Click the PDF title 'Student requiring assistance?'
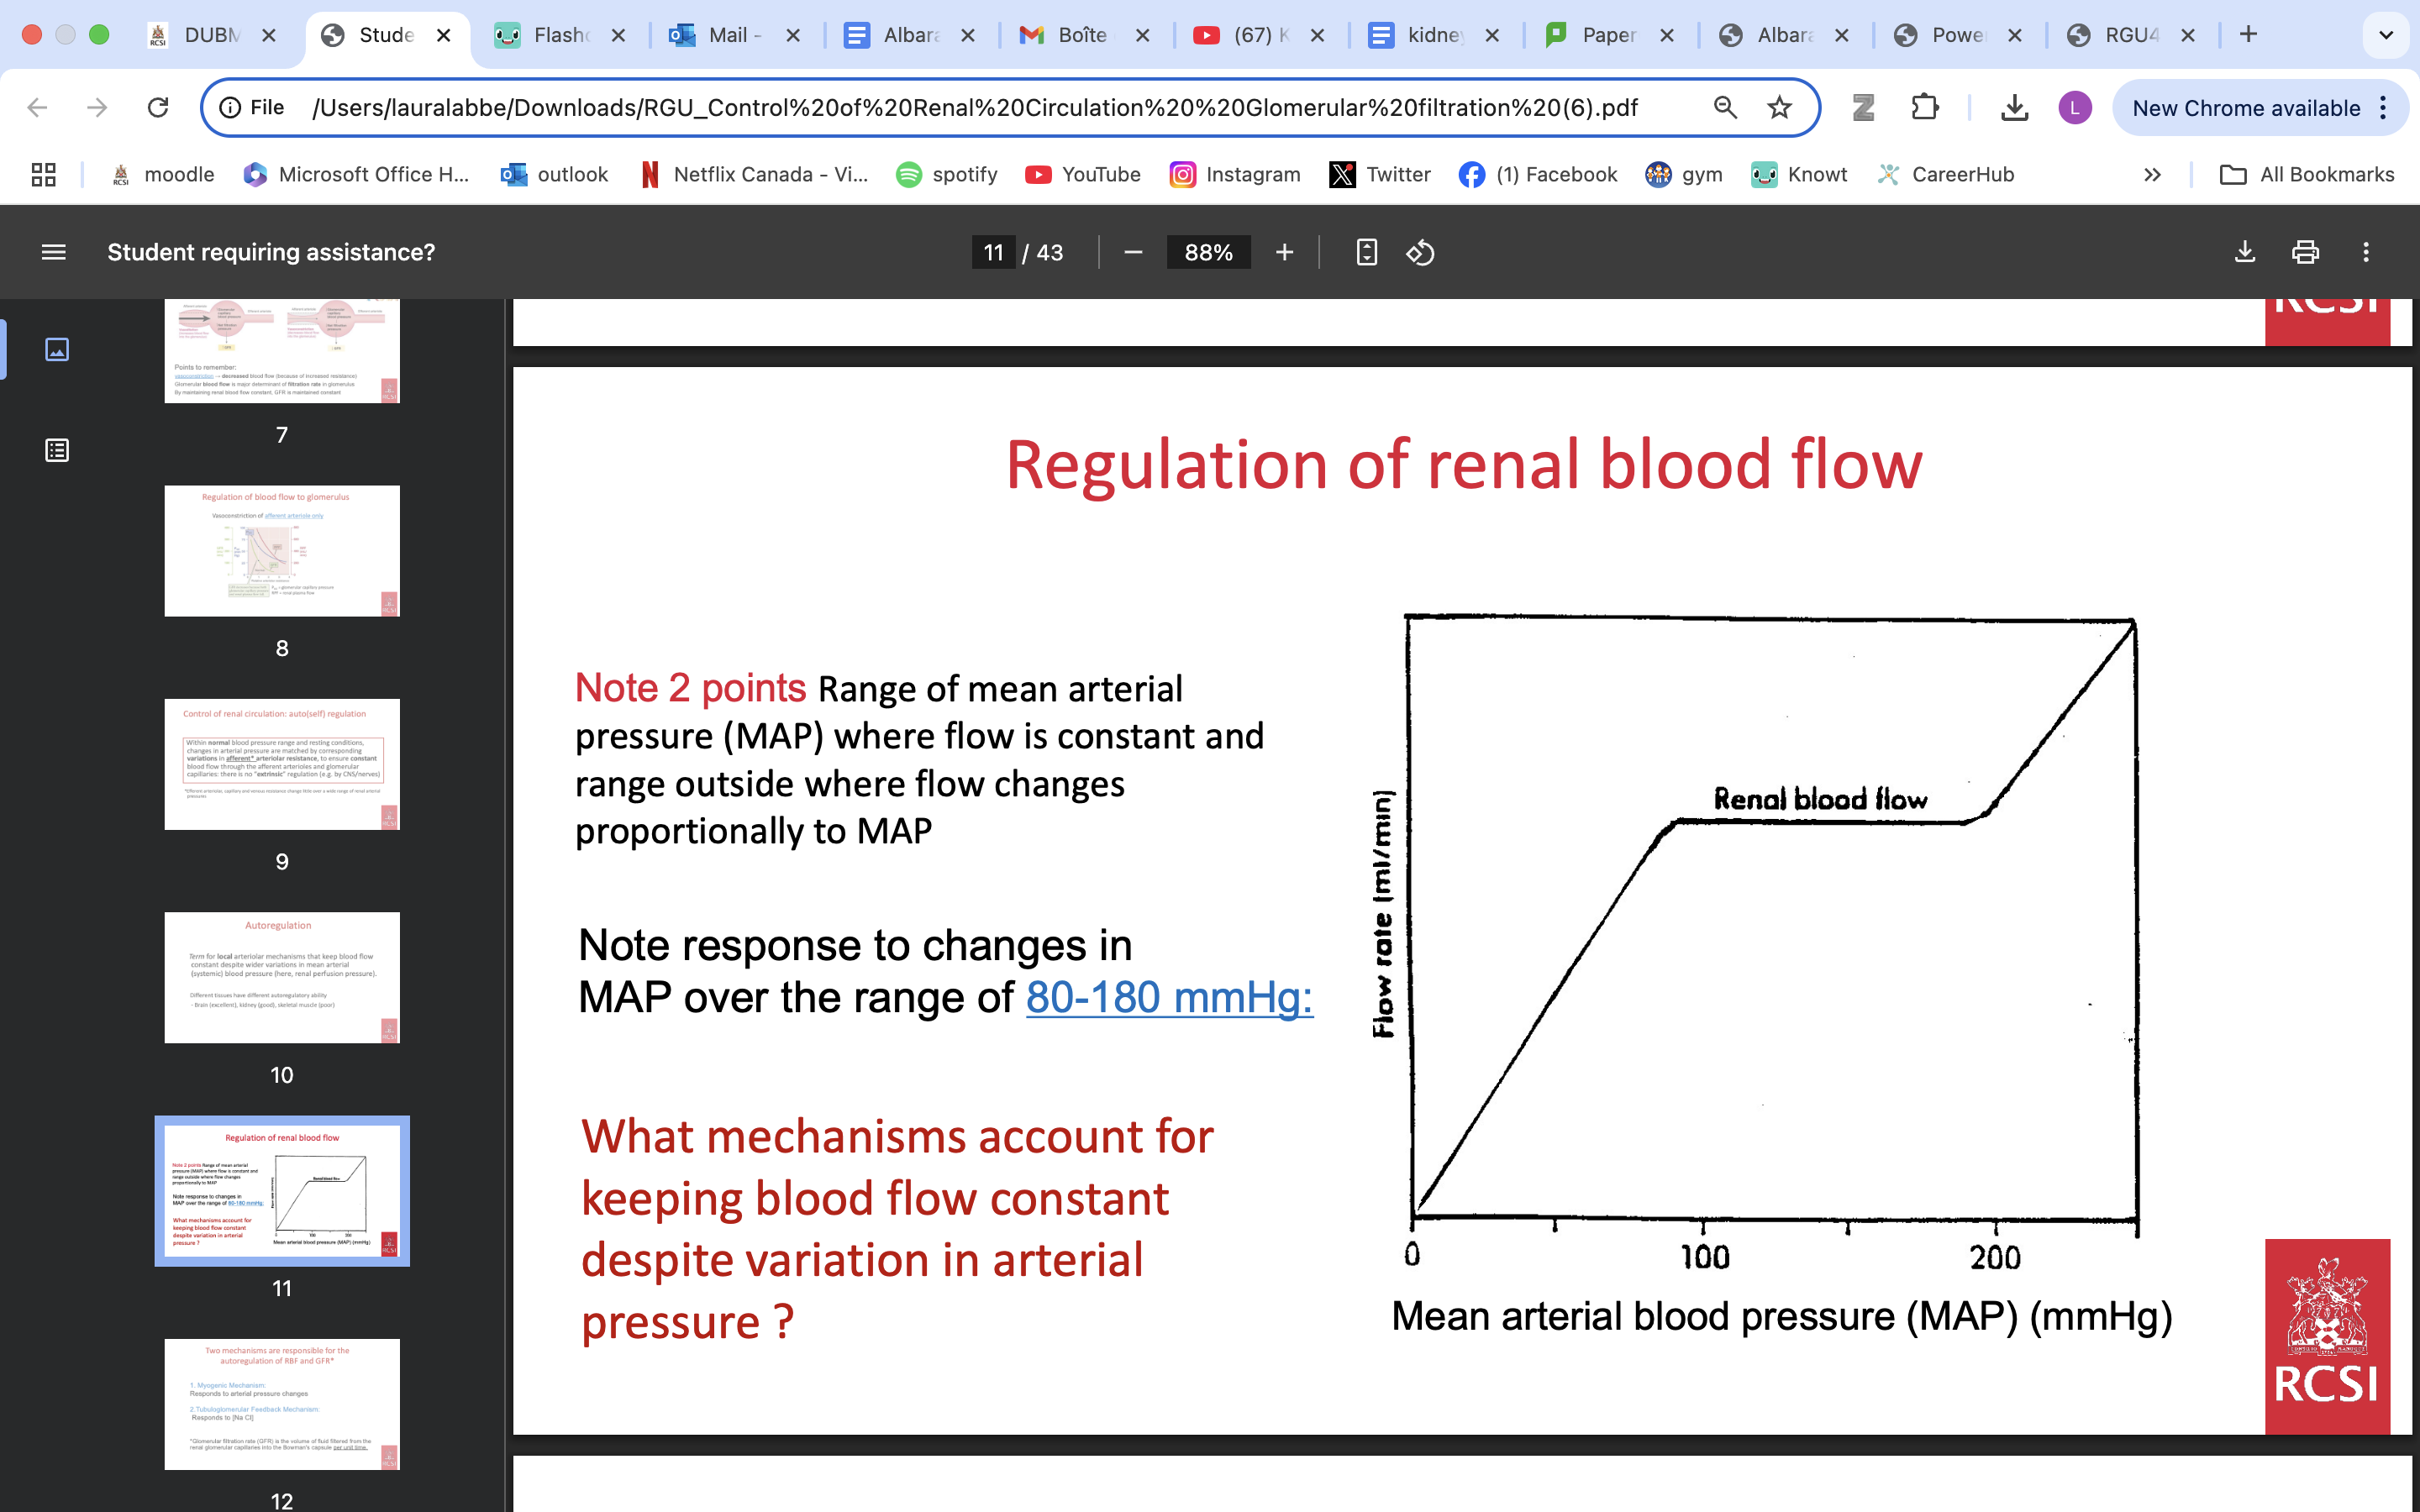The width and height of the screenshot is (2420, 1512). (271, 252)
